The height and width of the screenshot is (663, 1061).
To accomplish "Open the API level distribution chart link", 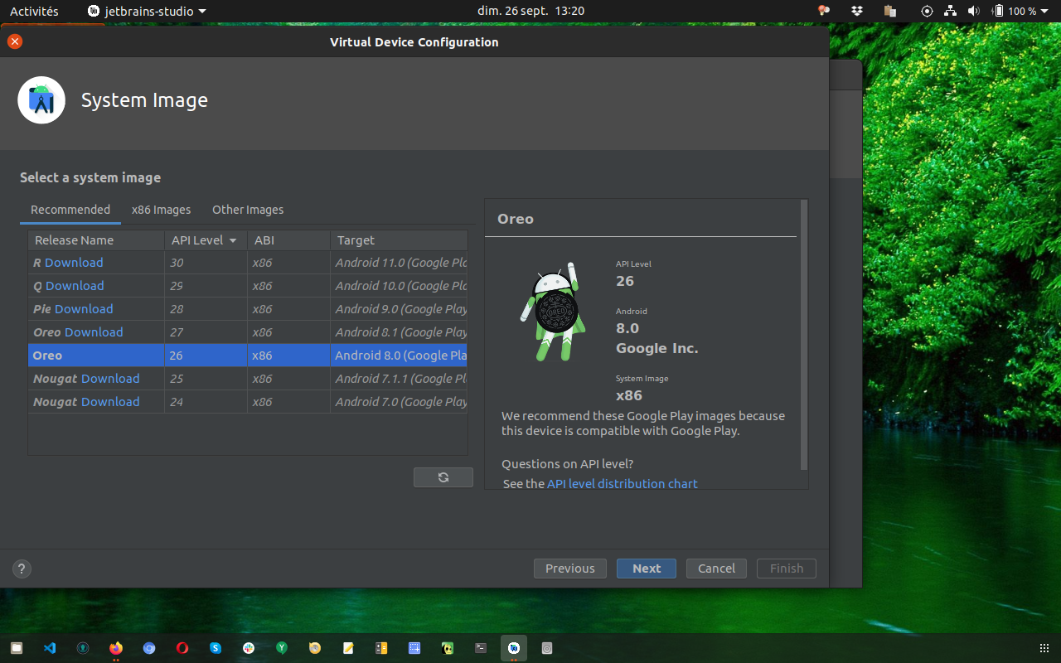I will coord(623,483).
